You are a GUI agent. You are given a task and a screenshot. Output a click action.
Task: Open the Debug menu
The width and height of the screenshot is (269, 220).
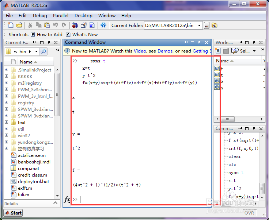40,16
